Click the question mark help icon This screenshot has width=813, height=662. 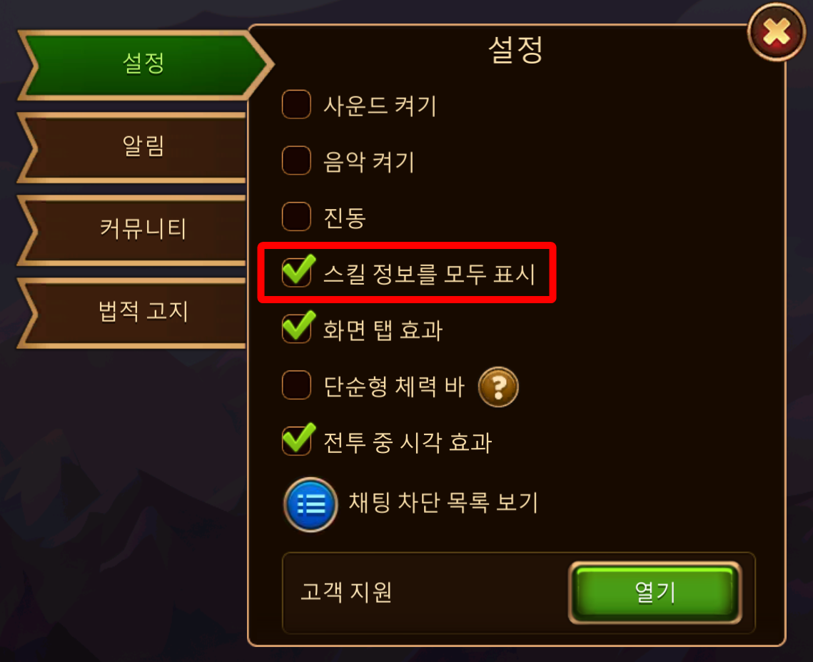(x=498, y=387)
